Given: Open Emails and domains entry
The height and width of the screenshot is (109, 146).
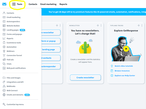Looking at the screenshot, I should (15, 95).
